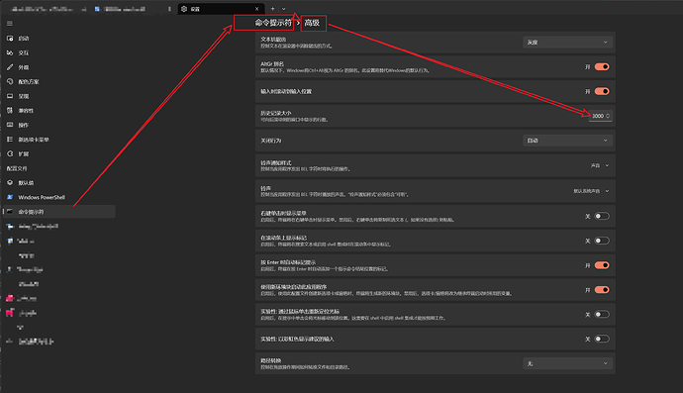Enable 以彩虹色显示建议的输入 experimental toggle

pos(602,339)
